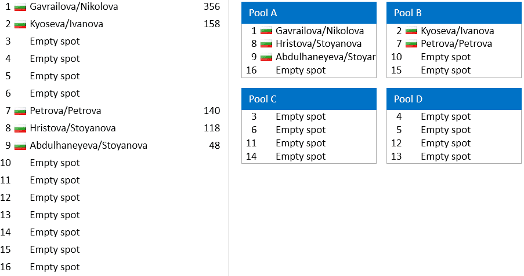The height and width of the screenshot is (276, 524).
Task: Select the Pool B header
Action: click(454, 13)
